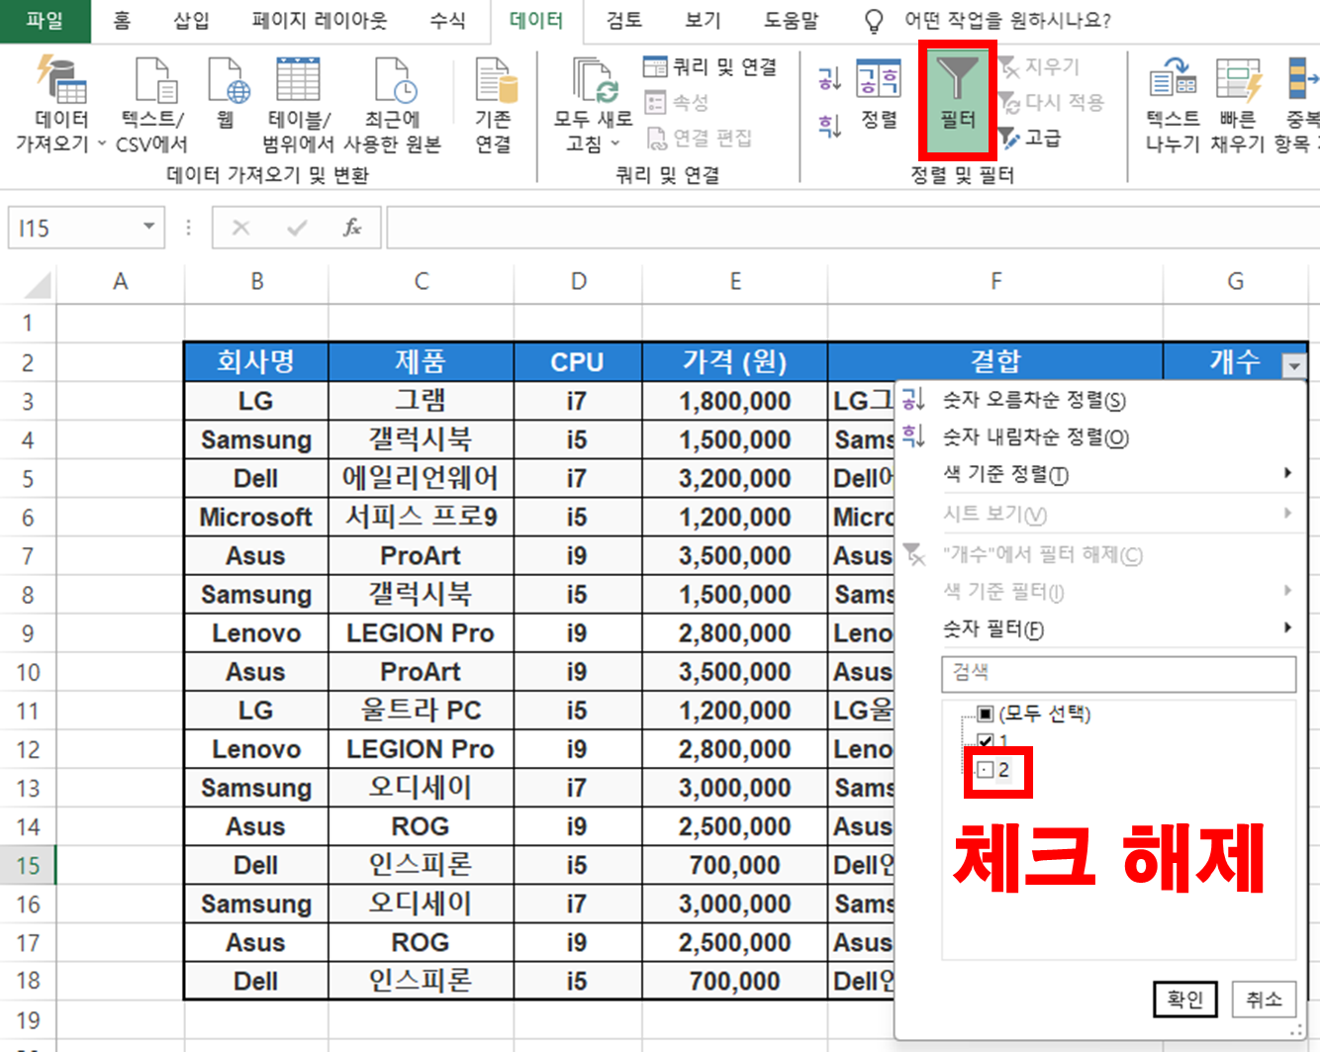Sort ascending with the ribbon ㄱ-ㅎ icon
Image resolution: width=1320 pixels, height=1052 pixels.
(x=829, y=78)
